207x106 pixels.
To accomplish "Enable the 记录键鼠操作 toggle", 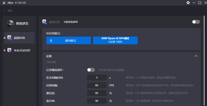I will (x=91, y=70).
